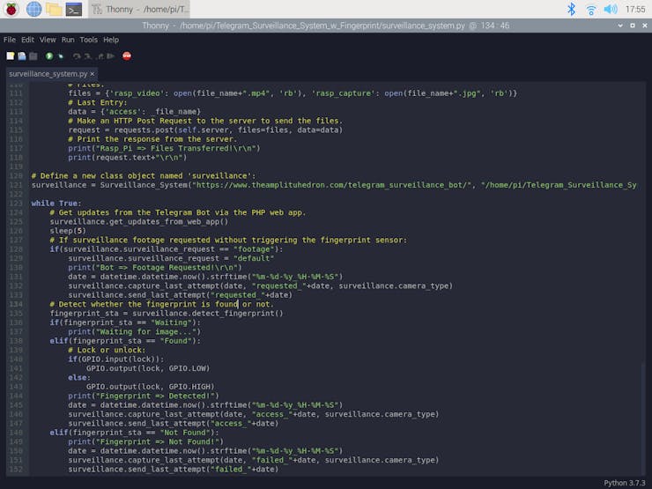This screenshot has height=489, width=652.
Task: Click the Resume debug icon
Action: tap(109, 56)
